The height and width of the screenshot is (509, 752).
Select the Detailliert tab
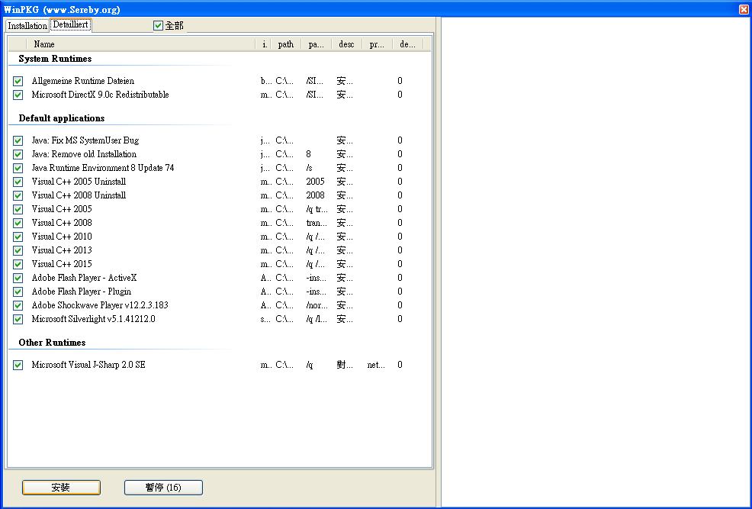70,24
